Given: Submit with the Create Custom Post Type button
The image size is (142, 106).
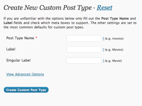Looking at the screenshot, I should (x=26, y=90).
